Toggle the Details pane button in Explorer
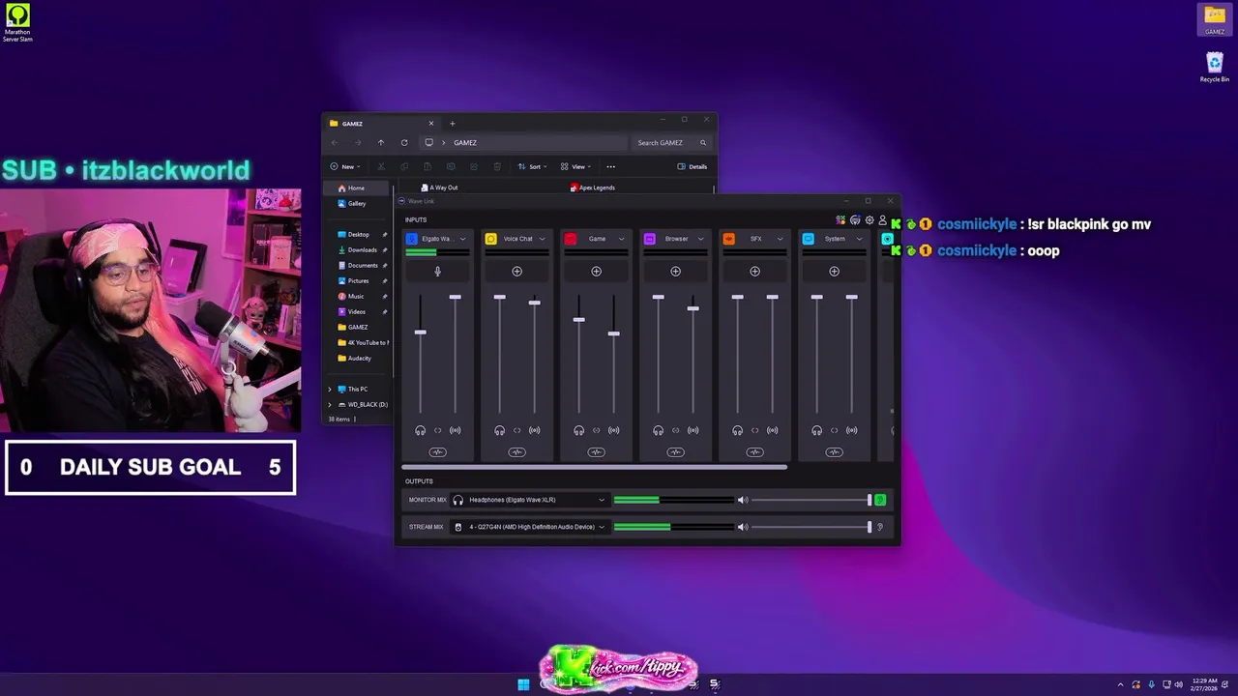The height and width of the screenshot is (696, 1238). point(693,166)
